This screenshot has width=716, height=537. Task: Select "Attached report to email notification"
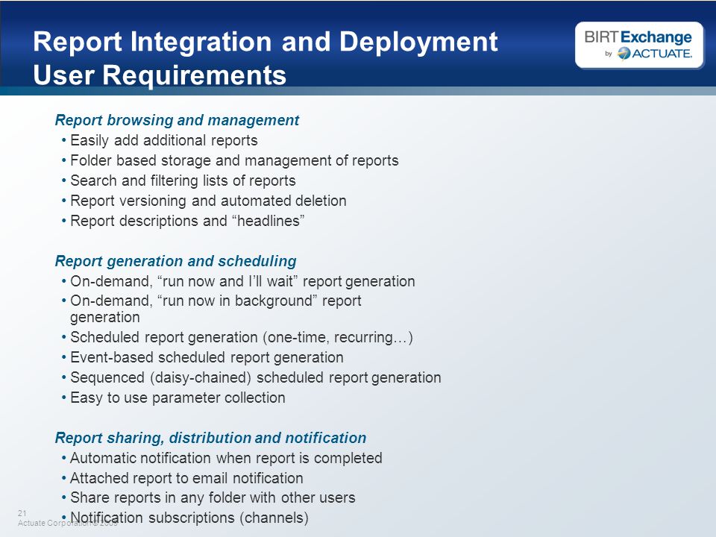pyautogui.click(x=186, y=478)
